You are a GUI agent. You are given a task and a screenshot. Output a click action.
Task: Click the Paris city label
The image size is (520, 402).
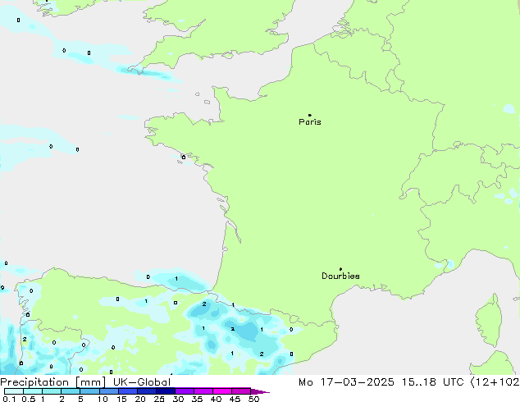tap(310, 122)
